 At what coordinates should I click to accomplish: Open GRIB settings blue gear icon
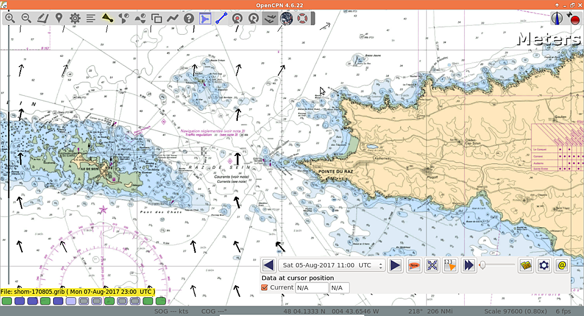[544, 265]
